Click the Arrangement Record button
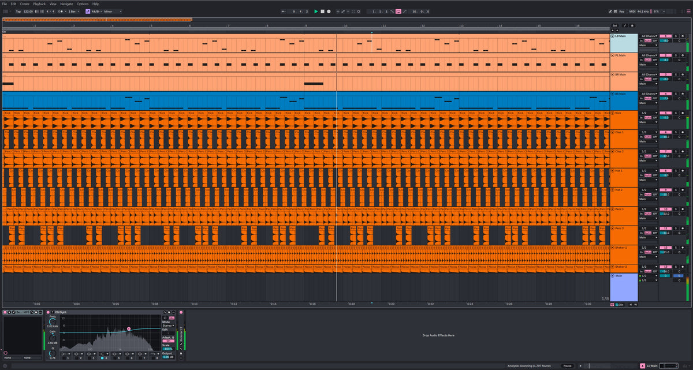This screenshot has height=370, width=693. click(329, 11)
